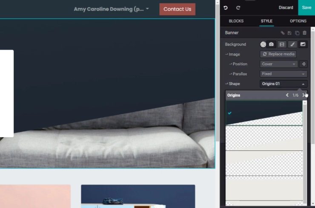Select the background color filter brush
The image size is (315, 208).
coord(292,44)
